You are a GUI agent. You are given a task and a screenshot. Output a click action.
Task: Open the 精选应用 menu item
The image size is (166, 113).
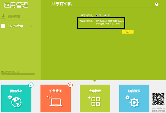point(14,17)
